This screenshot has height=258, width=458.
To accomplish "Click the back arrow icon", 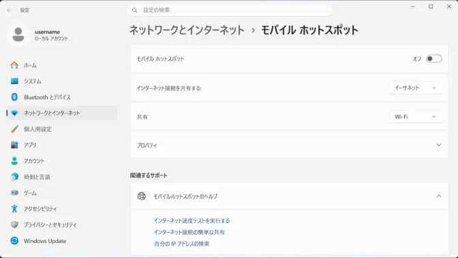I will click(x=10, y=10).
